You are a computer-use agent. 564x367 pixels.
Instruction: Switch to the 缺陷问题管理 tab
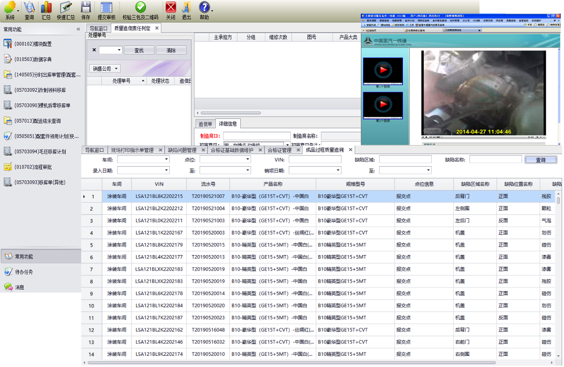coord(182,150)
